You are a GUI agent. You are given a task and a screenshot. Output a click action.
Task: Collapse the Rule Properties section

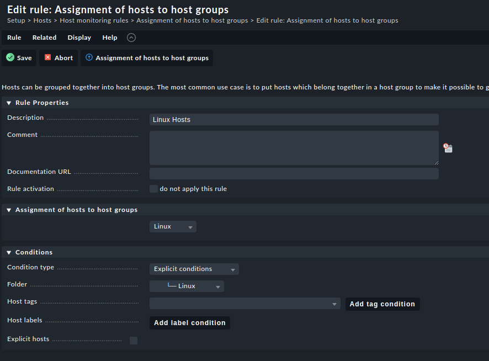[x=9, y=103]
